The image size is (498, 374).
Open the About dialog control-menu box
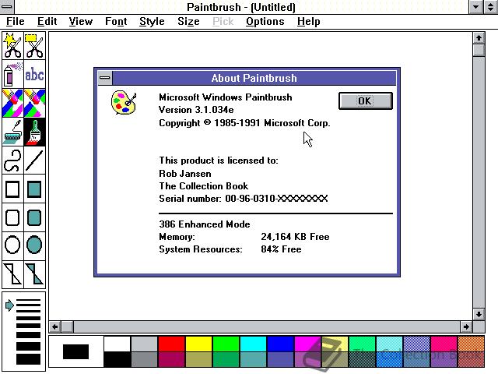[x=105, y=78]
